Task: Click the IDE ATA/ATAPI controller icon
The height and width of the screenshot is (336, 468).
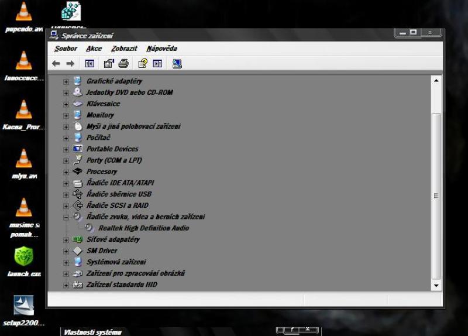Action: click(x=78, y=183)
